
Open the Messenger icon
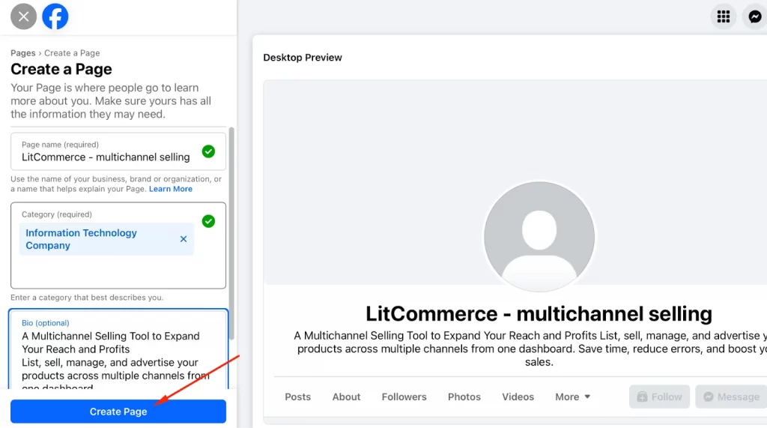[x=755, y=16]
